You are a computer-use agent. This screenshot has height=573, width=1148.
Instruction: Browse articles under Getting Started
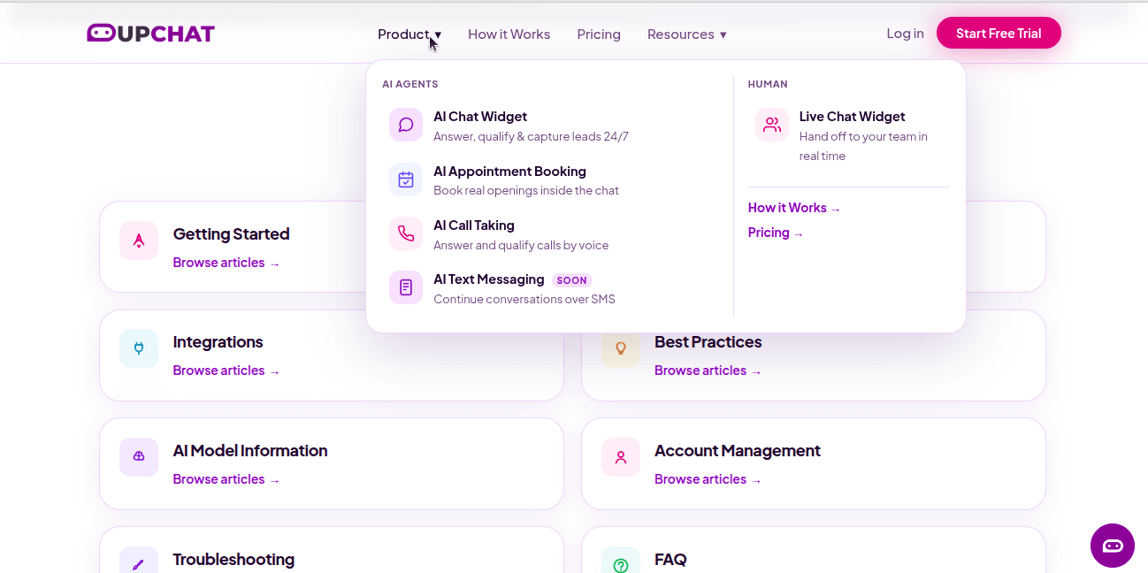(226, 263)
